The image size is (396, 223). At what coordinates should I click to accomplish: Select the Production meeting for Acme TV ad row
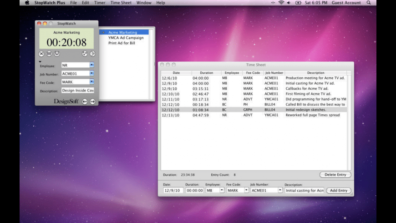point(254,78)
